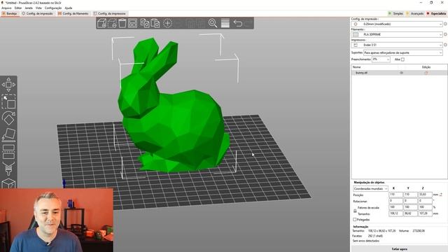Edit printer preset gear icon

[445, 45]
